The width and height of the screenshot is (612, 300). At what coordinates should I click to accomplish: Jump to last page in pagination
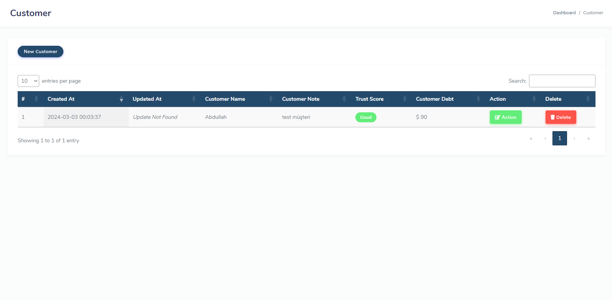coord(588,138)
